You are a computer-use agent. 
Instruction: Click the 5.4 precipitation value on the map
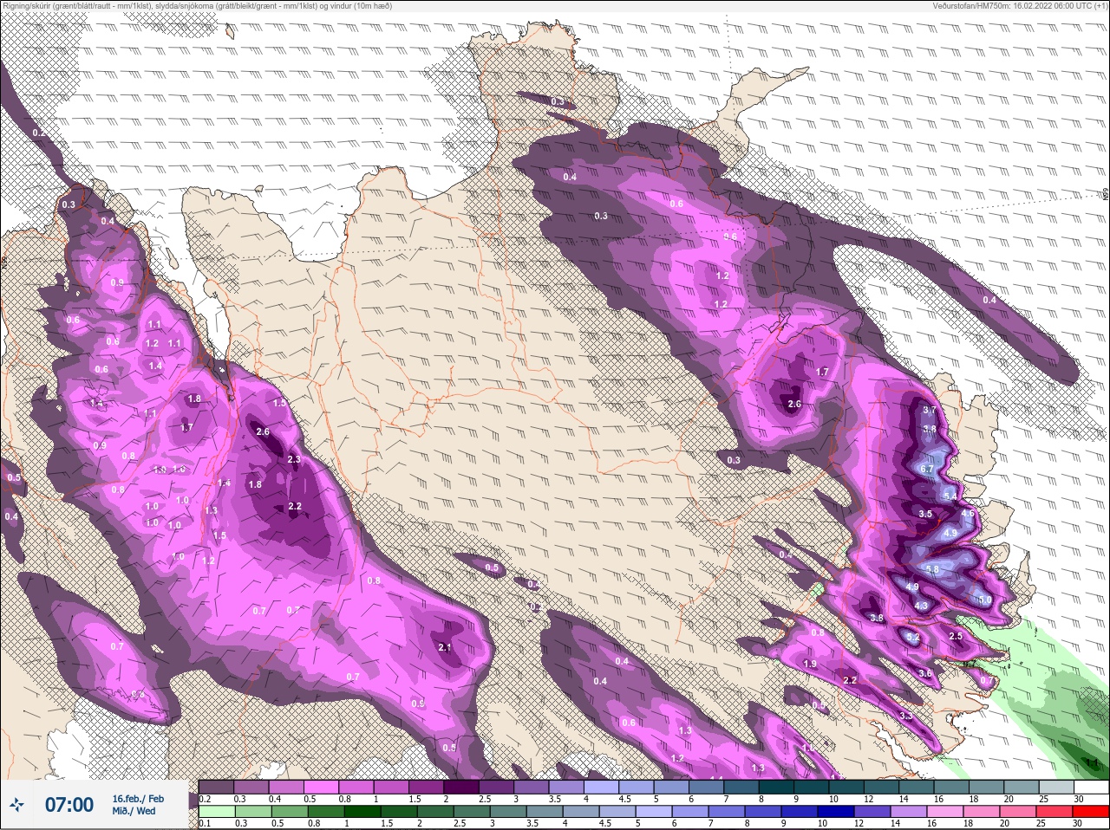tap(950, 496)
